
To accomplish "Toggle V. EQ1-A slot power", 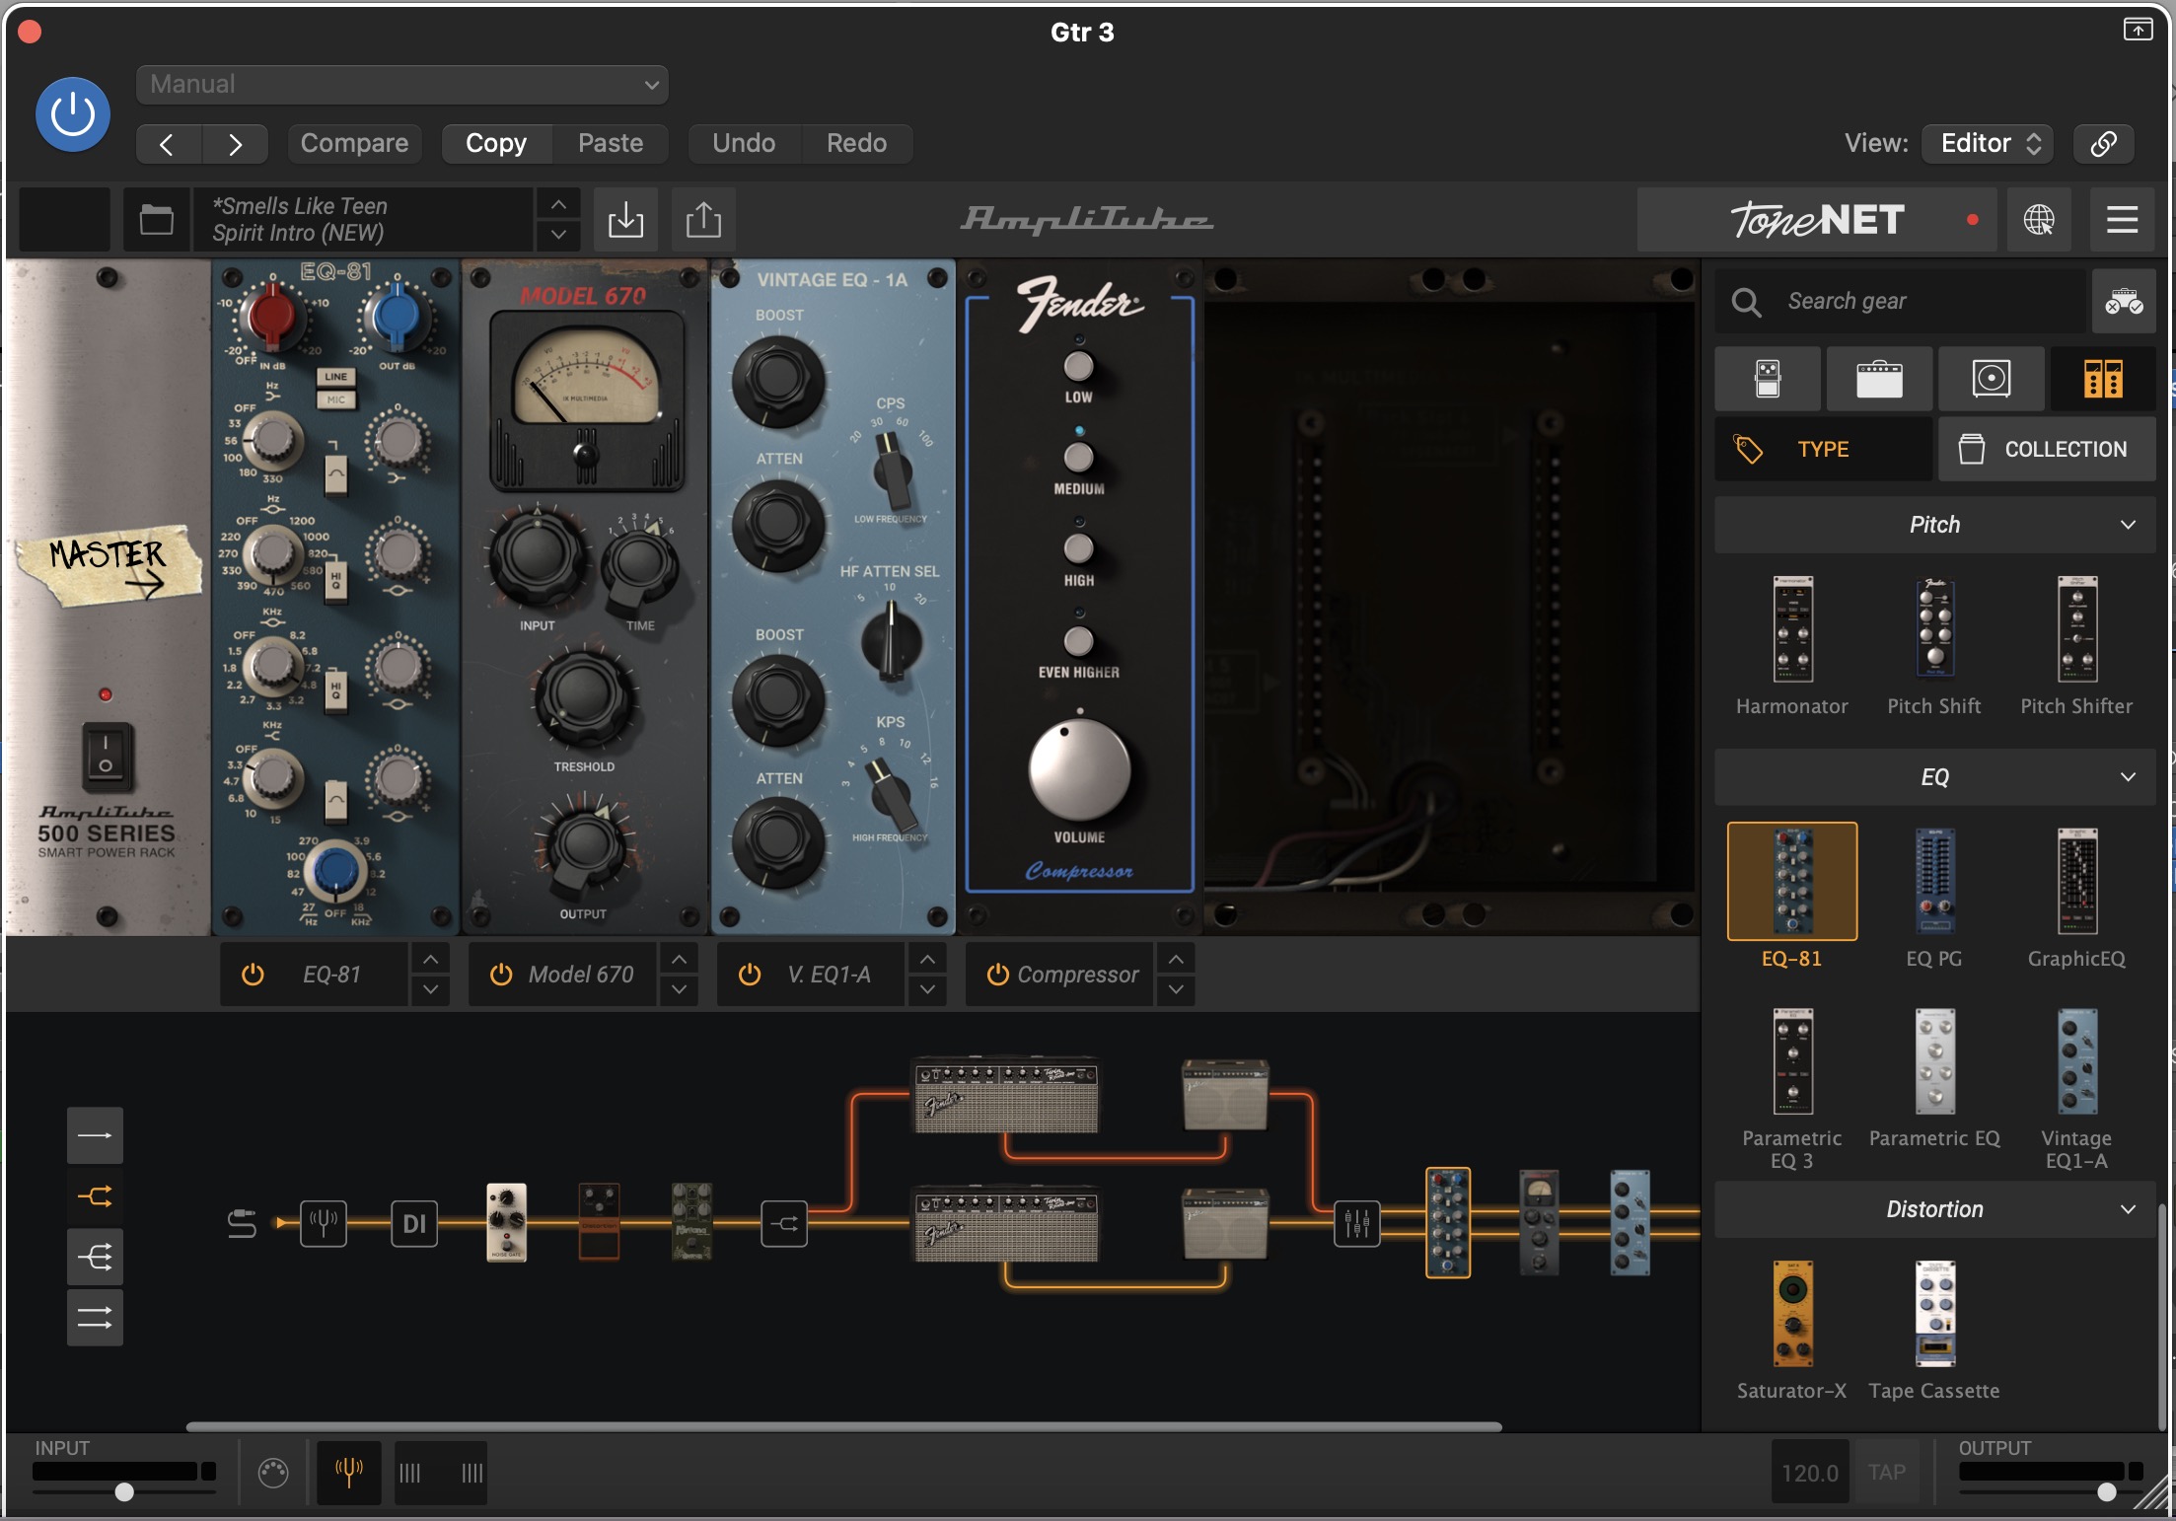I will coord(750,975).
